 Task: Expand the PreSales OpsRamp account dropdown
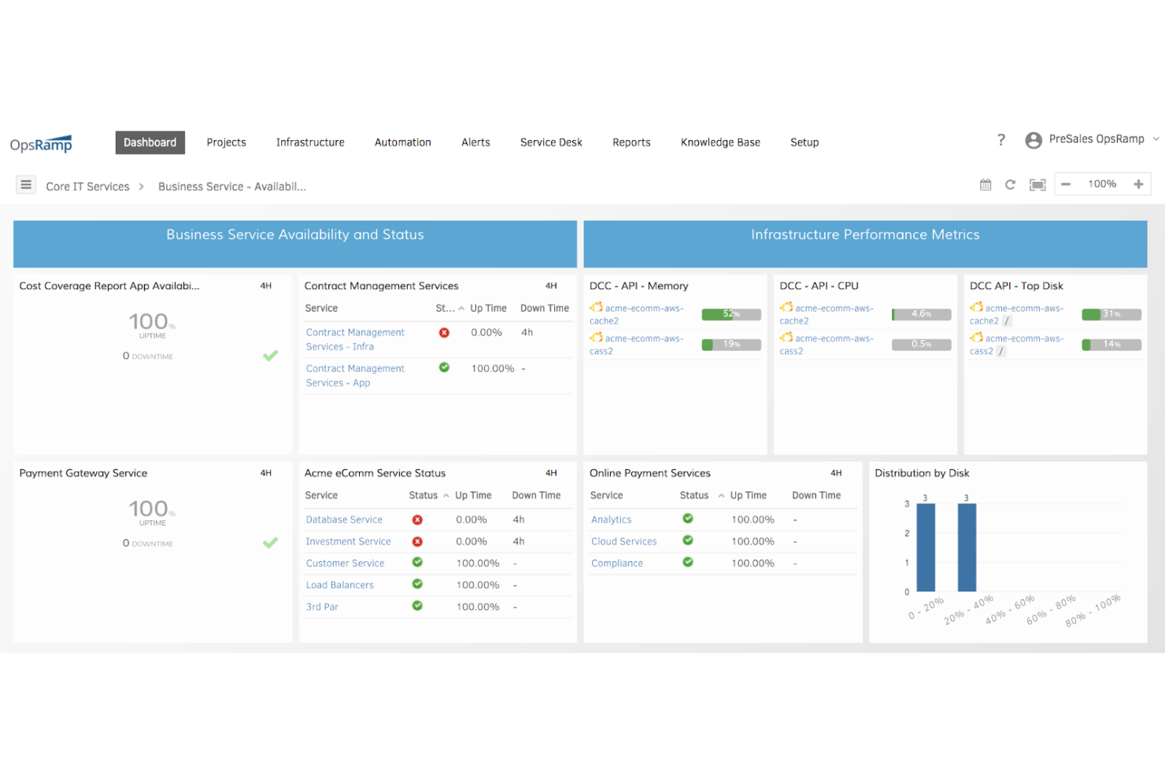[1155, 139]
